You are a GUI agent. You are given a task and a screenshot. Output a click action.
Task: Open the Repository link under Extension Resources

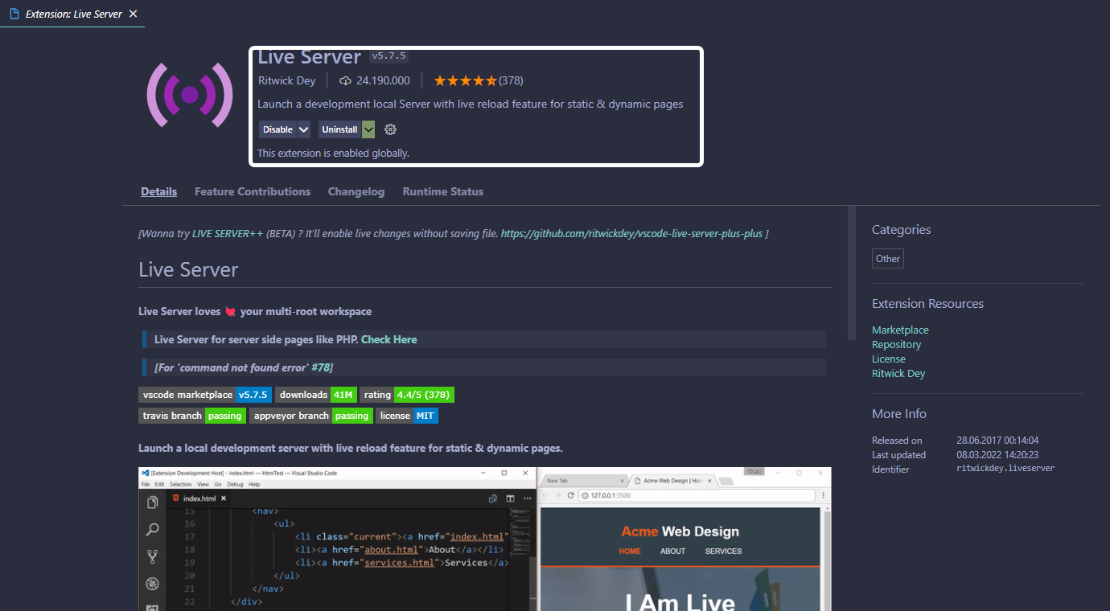(x=896, y=344)
